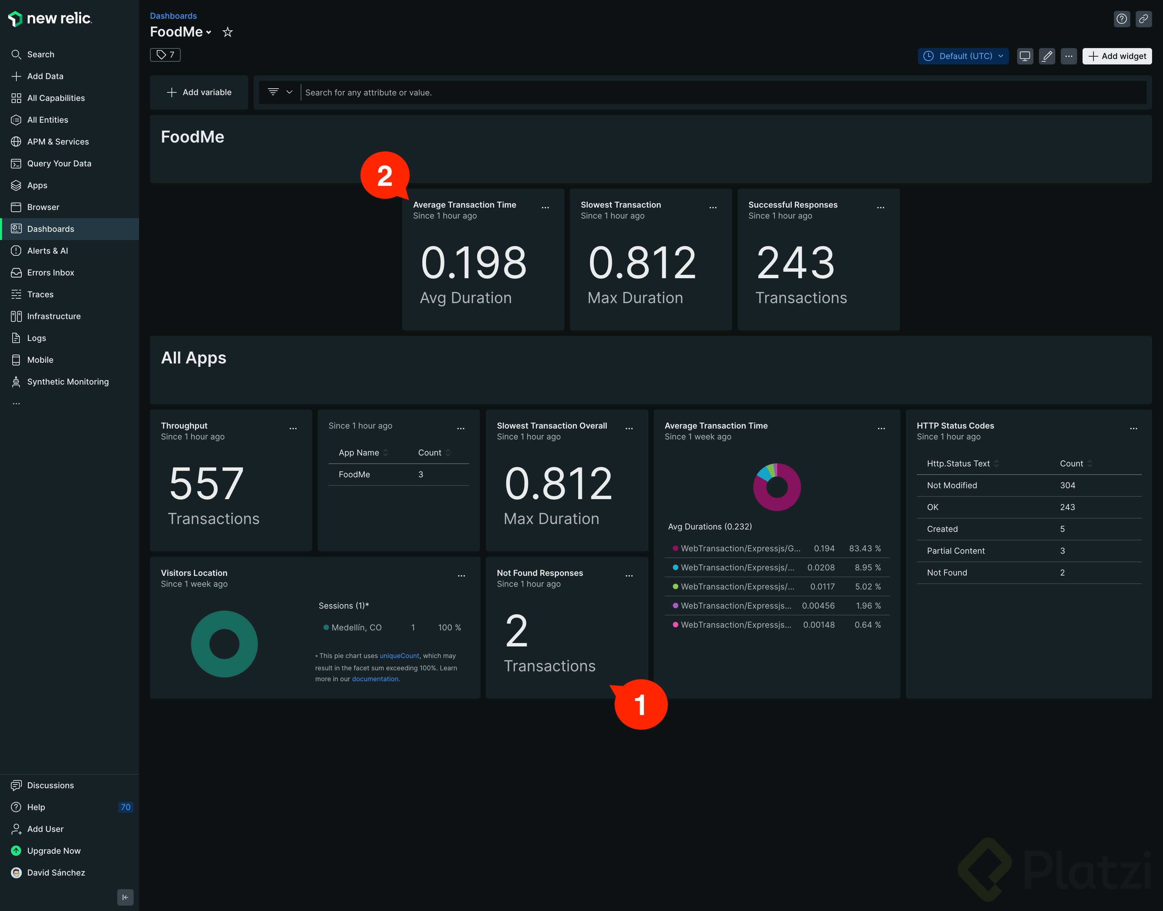This screenshot has height=911, width=1163.
Task: Edit the dashboard with pencil icon
Action: (1047, 56)
